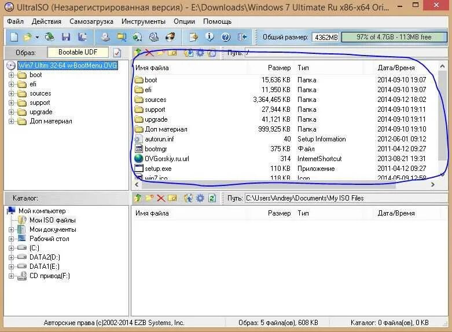This screenshot has width=452, height=332.
Task: Click the Save As toolbar icon
Action: tap(82, 37)
